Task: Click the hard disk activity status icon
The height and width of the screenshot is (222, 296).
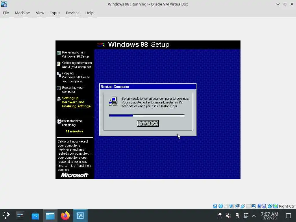Action: click(215, 206)
